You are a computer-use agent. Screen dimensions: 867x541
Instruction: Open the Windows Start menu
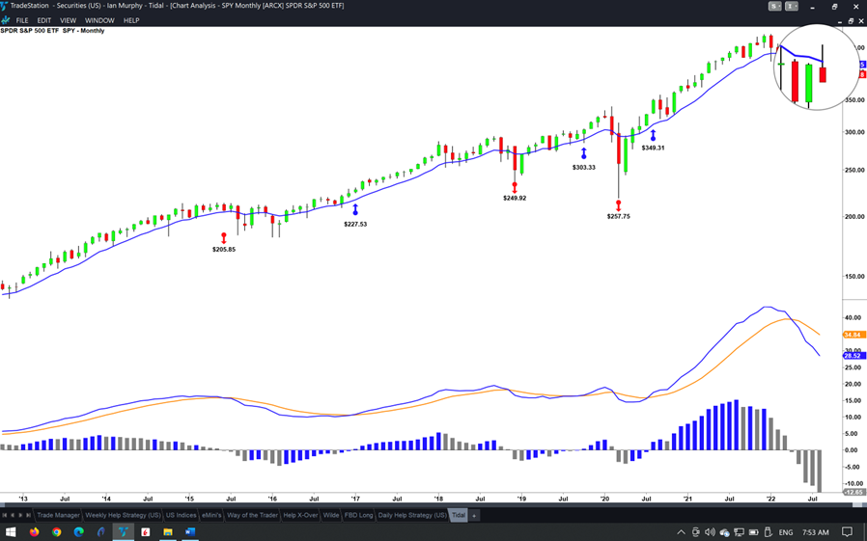click(11, 532)
